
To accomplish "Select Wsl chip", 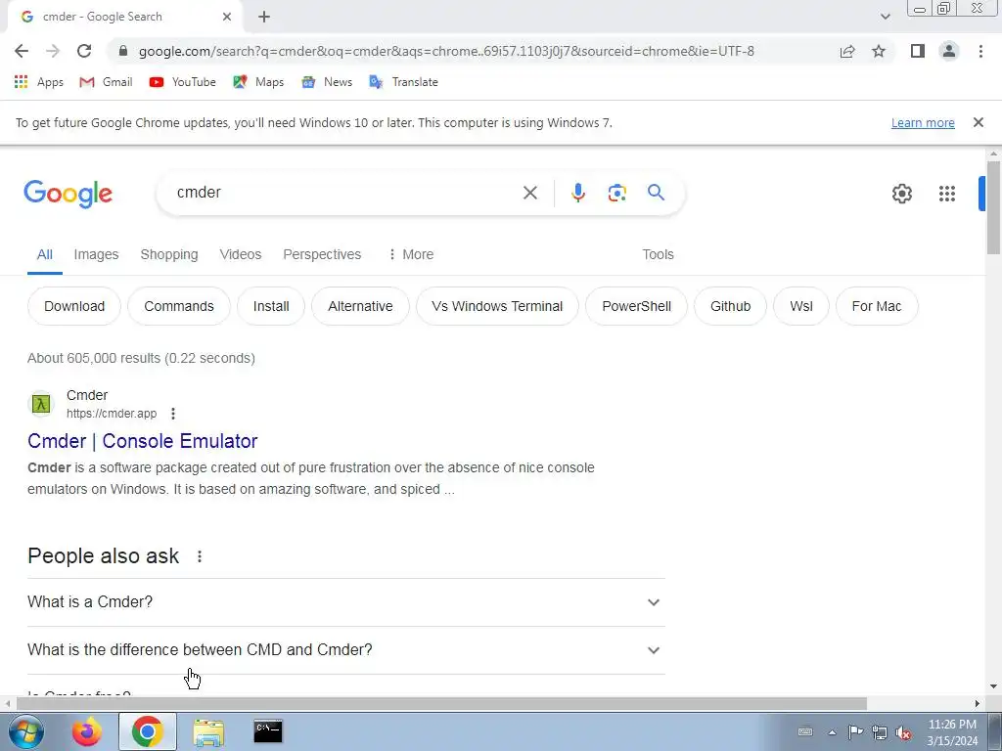I will click(x=801, y=306).
